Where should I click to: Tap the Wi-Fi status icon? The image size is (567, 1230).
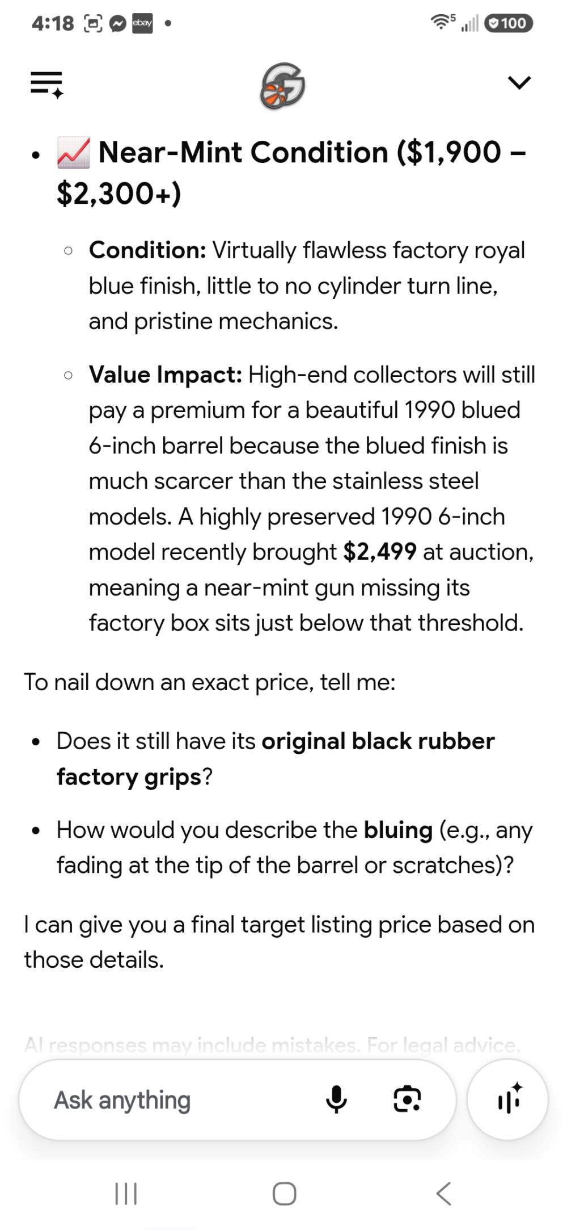coord(443,22)
